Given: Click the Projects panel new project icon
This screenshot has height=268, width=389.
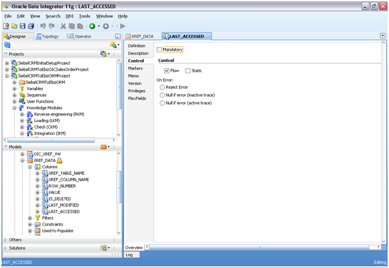Looking at the screenshot, I should click(104, 54).
